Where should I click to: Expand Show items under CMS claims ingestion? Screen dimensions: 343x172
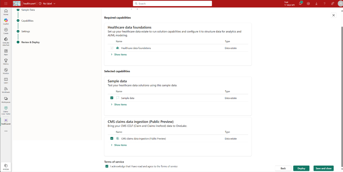point(118,145)
